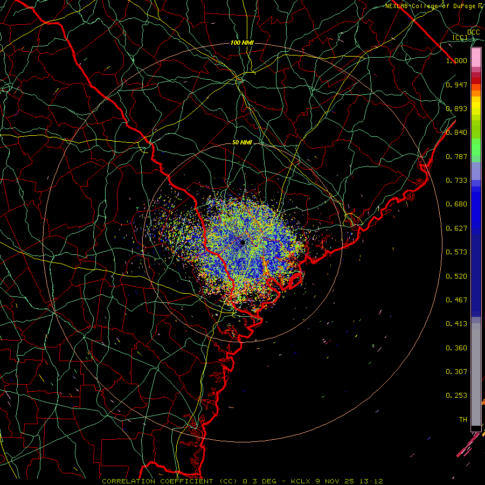Image resolution: width=485 pixels, height=485 pixels.
Task: Click the TH threshold label
Action: pyautogui.click(x=463, y=420)
